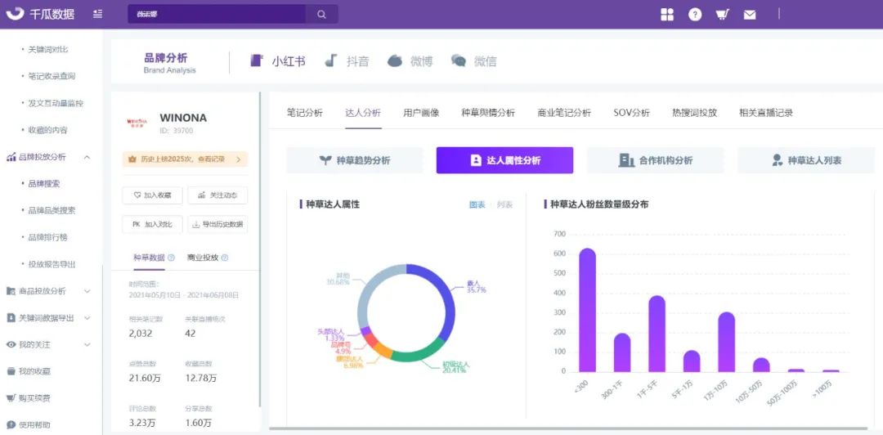Open the apps grid icon
The height and width of the screenshot is (435, 883).
[x=667, y=15]
